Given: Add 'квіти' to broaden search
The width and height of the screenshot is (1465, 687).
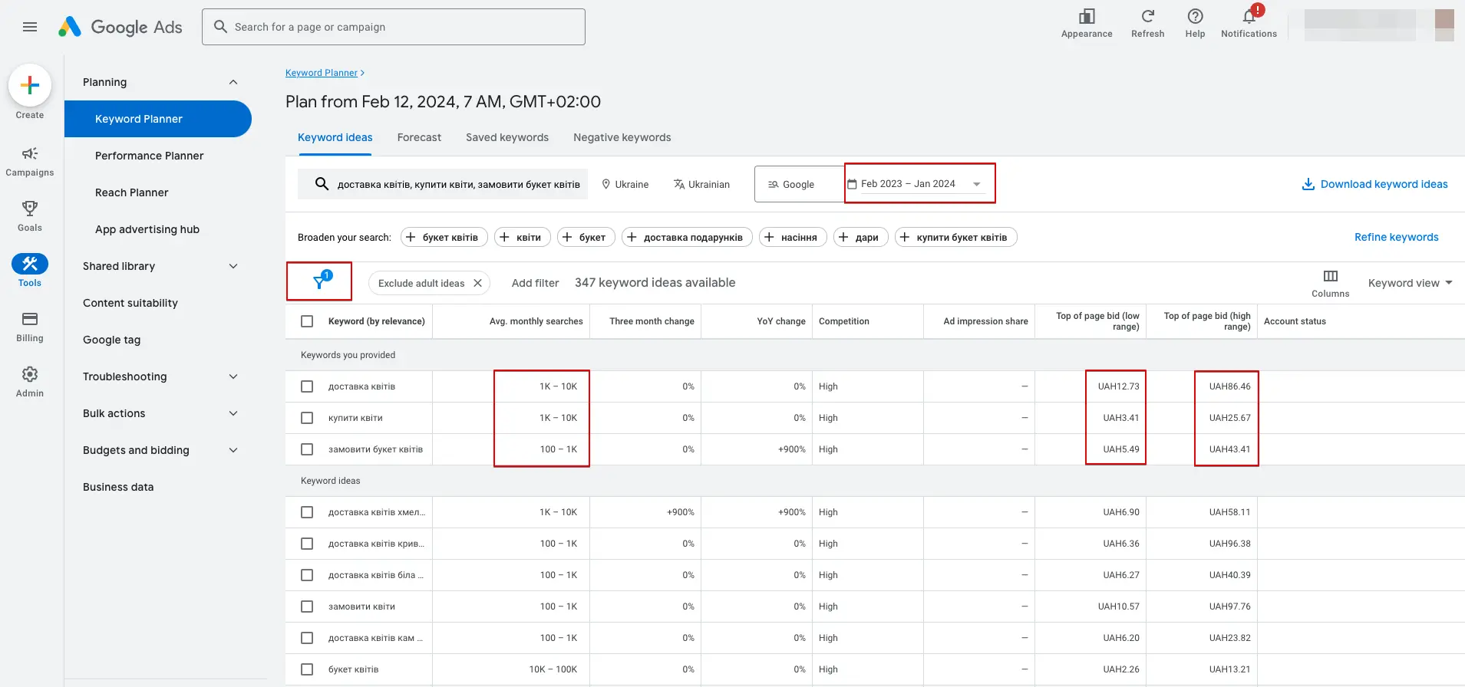Looking at the screenshot, I should pyautogui.click(x=523, y=237).
